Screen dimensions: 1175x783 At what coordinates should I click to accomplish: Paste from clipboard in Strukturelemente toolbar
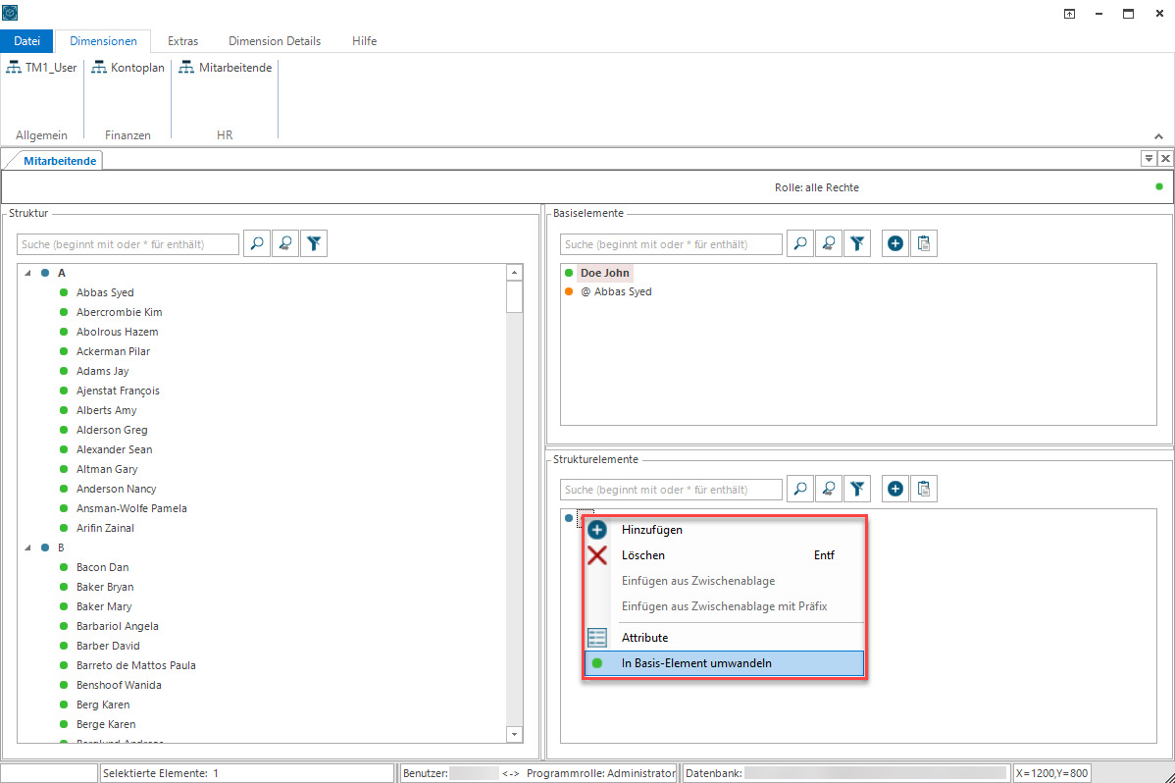[924, 489]
